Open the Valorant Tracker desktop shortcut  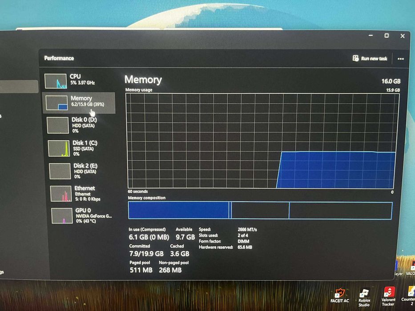[388, 296]
